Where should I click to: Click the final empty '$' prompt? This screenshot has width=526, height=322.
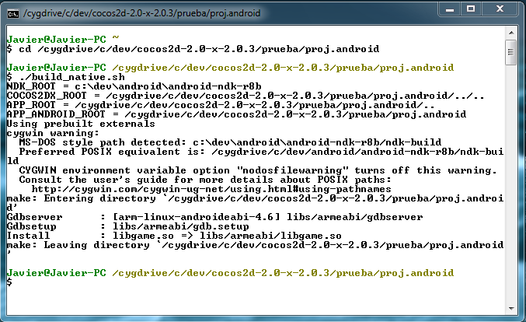pyautogui.click(x=9, y=282)
